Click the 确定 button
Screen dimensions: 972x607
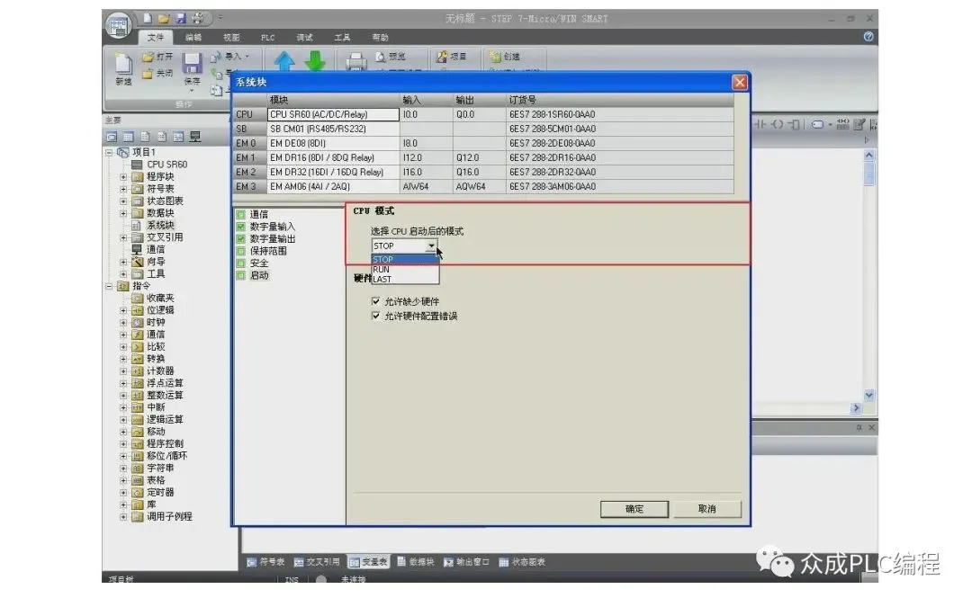(x=634, y=509)
